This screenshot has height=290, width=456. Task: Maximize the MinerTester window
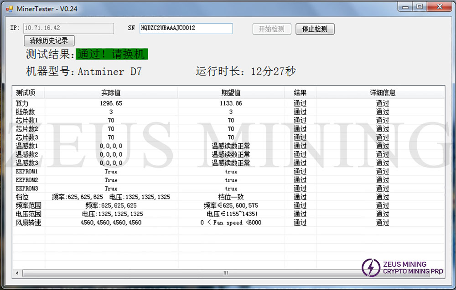[x=420, y=6]
